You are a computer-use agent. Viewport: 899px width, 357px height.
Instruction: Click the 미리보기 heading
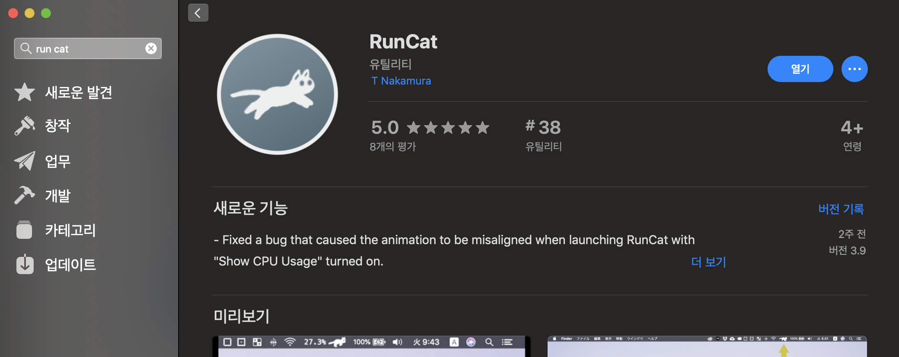coord(241,316)
